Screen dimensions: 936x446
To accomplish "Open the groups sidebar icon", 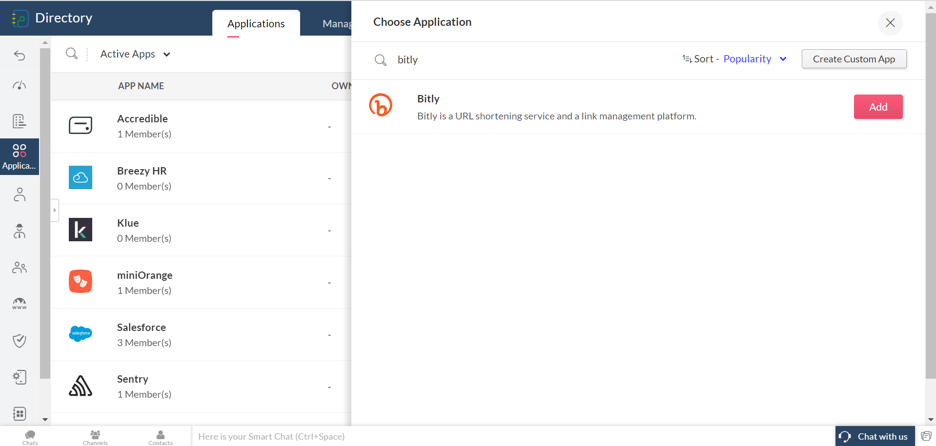I will click(x=20, y=268).
